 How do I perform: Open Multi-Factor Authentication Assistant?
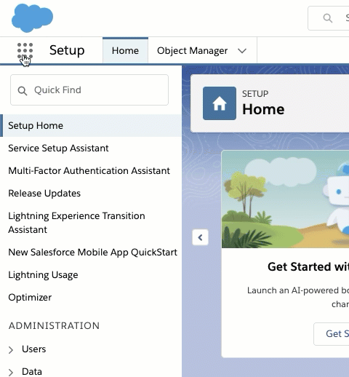(x=89, y=171)
